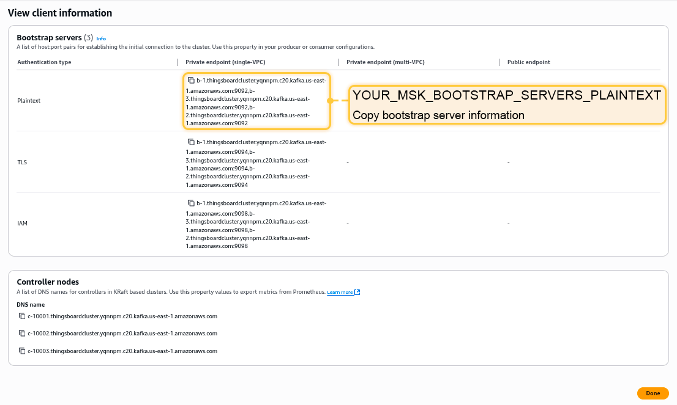Click Private endpoint (multi-VPC) column header
This screenshot has height=405, width=677.
[385, 62]
